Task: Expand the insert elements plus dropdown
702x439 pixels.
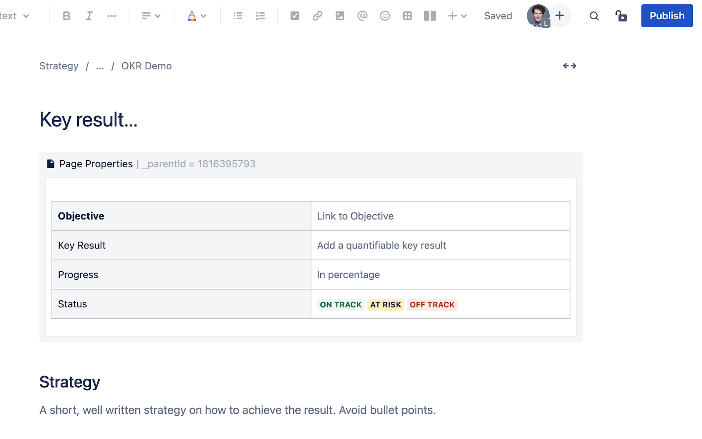Action: 457,16
